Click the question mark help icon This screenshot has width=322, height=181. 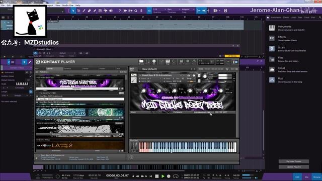coord(120,11)
